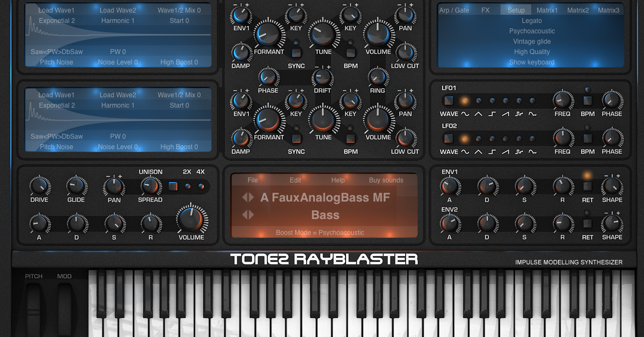Switch to the Arp / Gate tab
Image resolution: width=644 pixels, height=337 pixels.
454,10
